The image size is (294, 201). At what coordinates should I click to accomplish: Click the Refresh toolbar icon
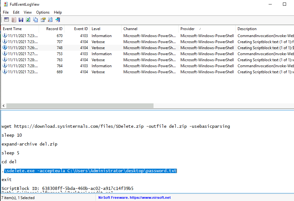(28, 20)
